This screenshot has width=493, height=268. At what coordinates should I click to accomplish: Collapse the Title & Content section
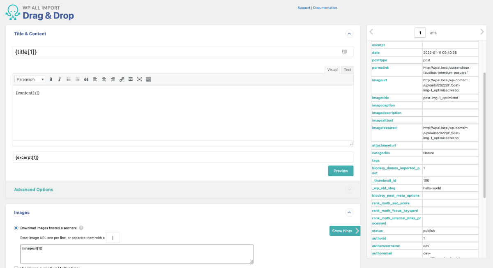349,34
